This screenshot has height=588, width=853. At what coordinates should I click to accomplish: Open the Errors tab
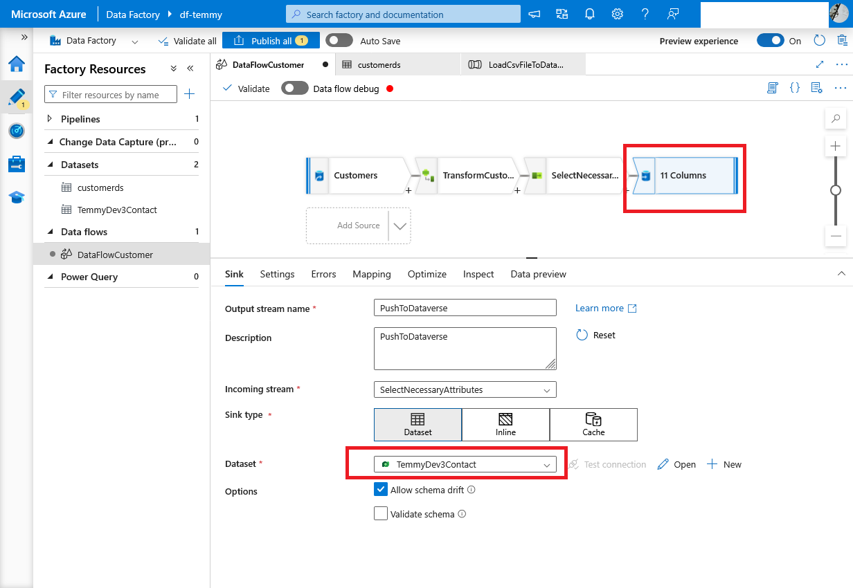pyautogui.click(x=323, y=274)
